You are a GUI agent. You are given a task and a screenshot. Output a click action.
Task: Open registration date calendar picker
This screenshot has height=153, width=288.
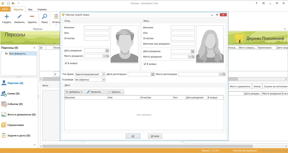[x=153, y=74]
